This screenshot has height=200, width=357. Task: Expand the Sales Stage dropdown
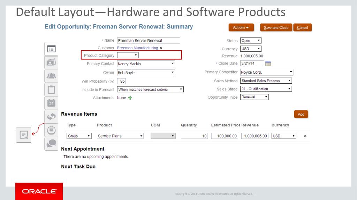click(266, 89)
